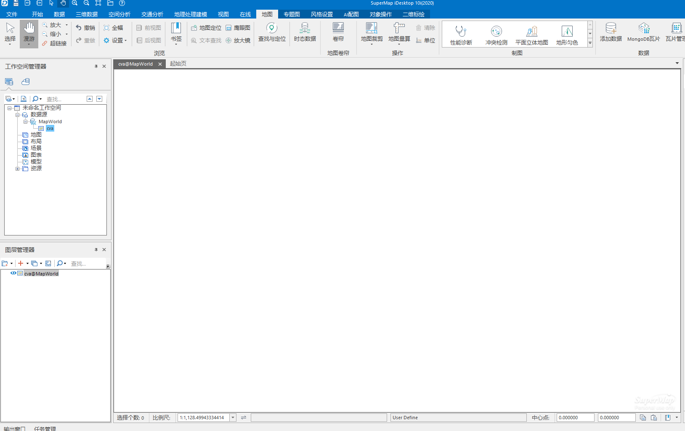
Task: Toggle the 鹰眼图 overview map
Action: pyautogui.click(x=238, y=28)
